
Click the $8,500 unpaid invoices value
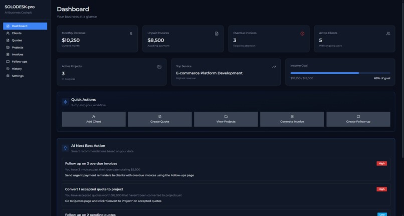[155, 40]
